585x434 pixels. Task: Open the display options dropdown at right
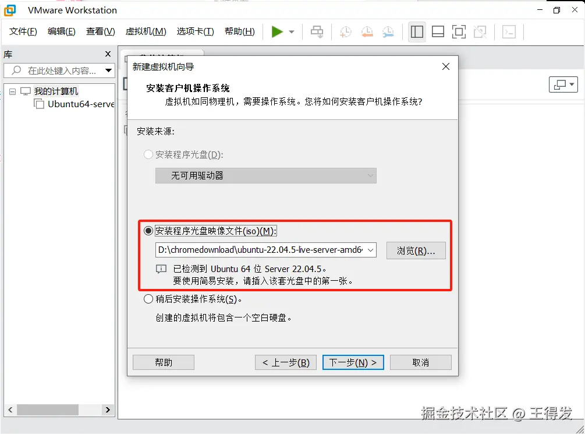[x=563, y=84]
